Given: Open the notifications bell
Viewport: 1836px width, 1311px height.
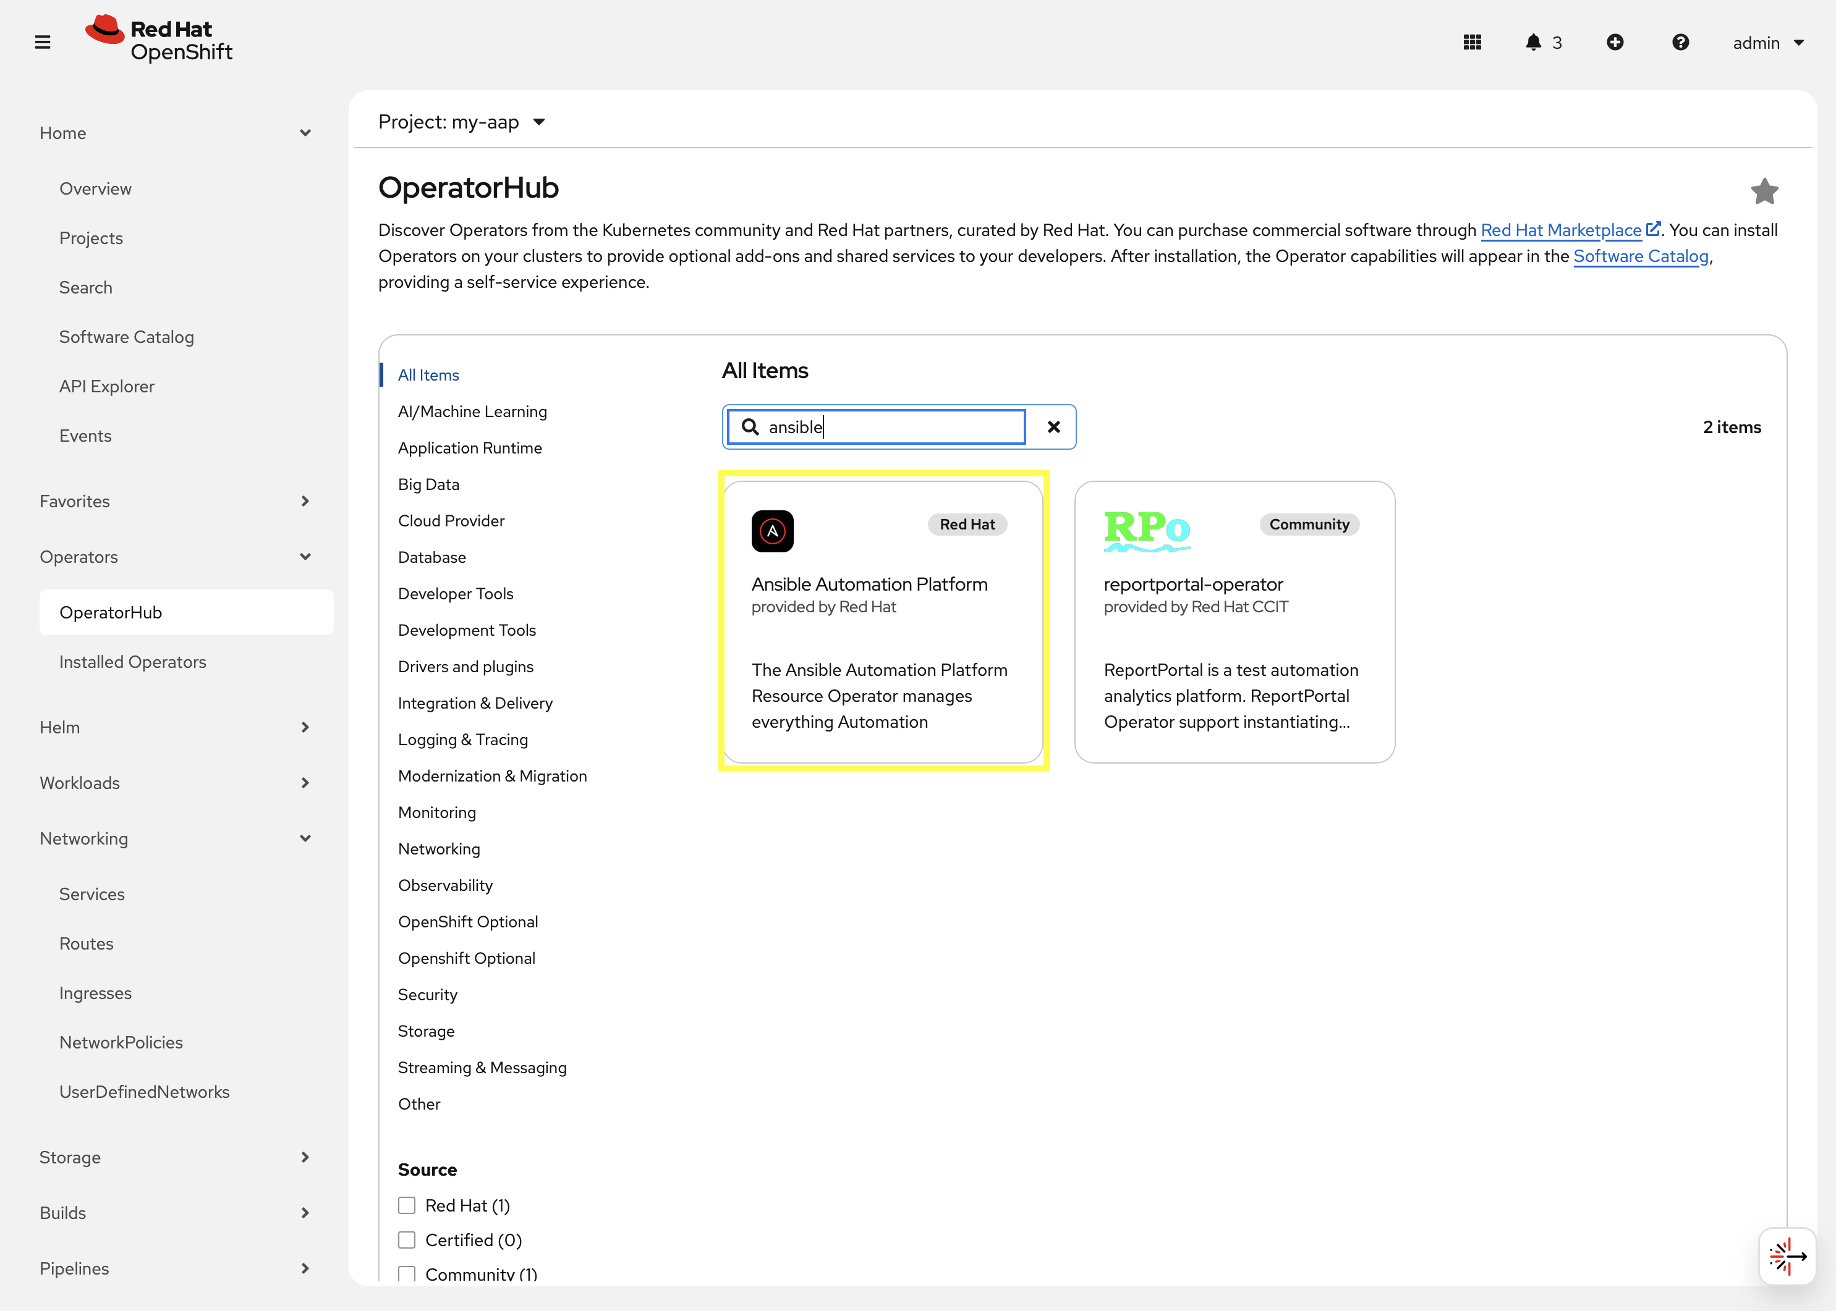Looking at the screenshot, I should click(1533, 42).
